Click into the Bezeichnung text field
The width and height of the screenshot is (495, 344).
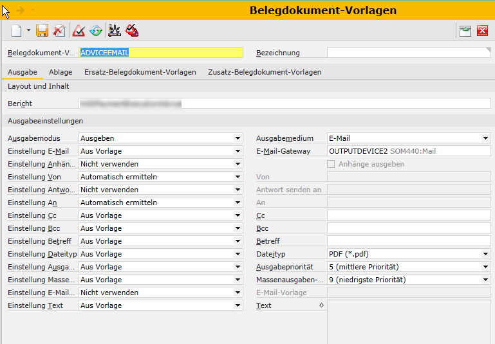coord(408,53)
